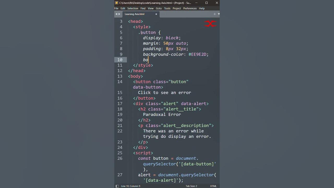
Task: Go to next tab with right arrow
Action: [119, 14]
